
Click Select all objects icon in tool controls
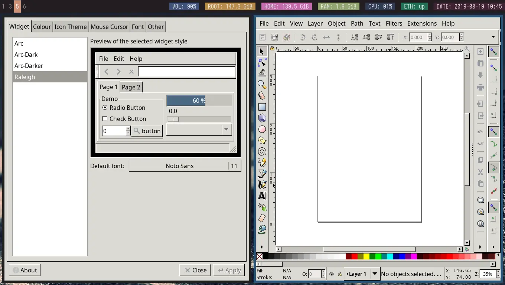click(x=263, y=37)
